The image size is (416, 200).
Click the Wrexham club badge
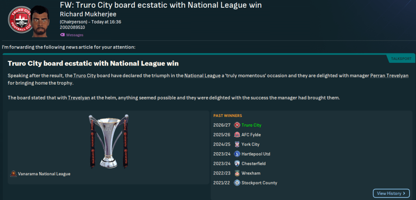point(237,173)
